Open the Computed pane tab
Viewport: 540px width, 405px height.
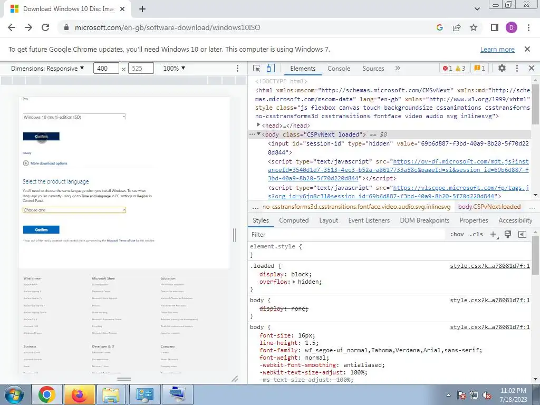(294, 220)
